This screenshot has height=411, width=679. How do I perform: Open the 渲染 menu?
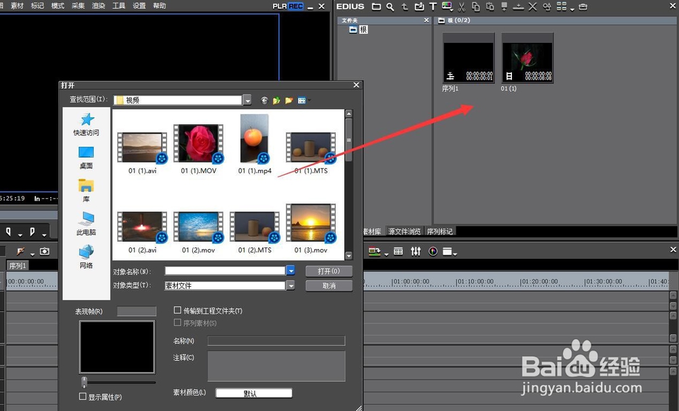[98, 5]
